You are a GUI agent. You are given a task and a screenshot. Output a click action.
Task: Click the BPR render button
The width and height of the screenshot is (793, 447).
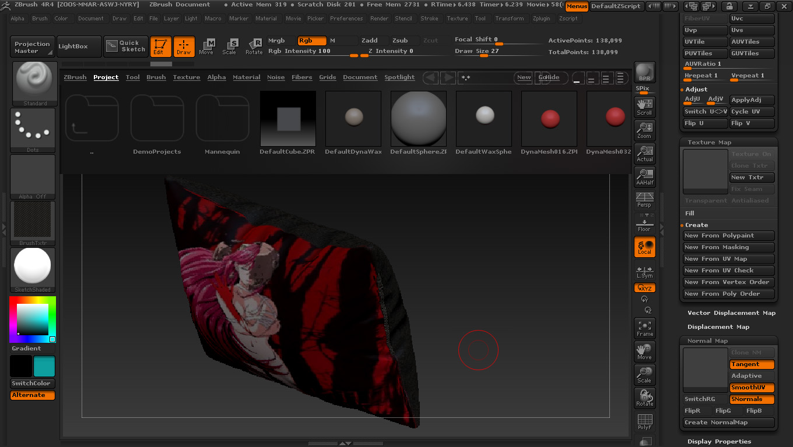pyautogui.click(x=644, y=72)
